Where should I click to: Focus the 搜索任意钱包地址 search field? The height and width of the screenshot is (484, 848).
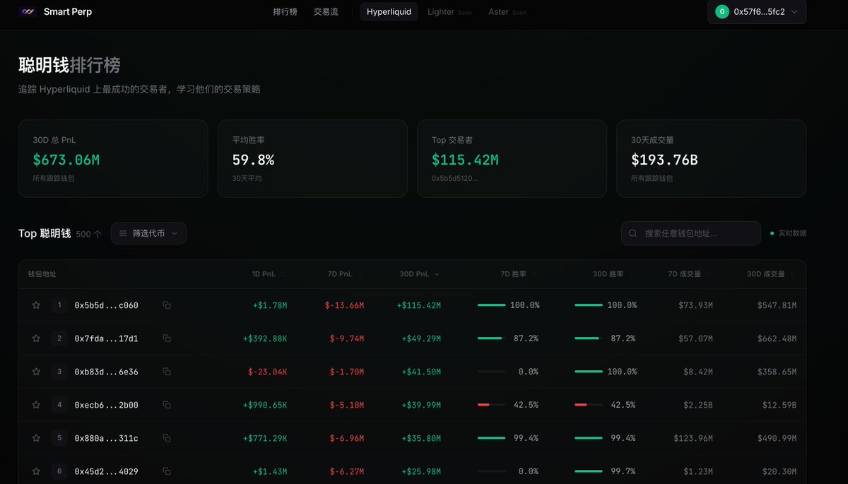pyautogui.click(x=690, y=233)
